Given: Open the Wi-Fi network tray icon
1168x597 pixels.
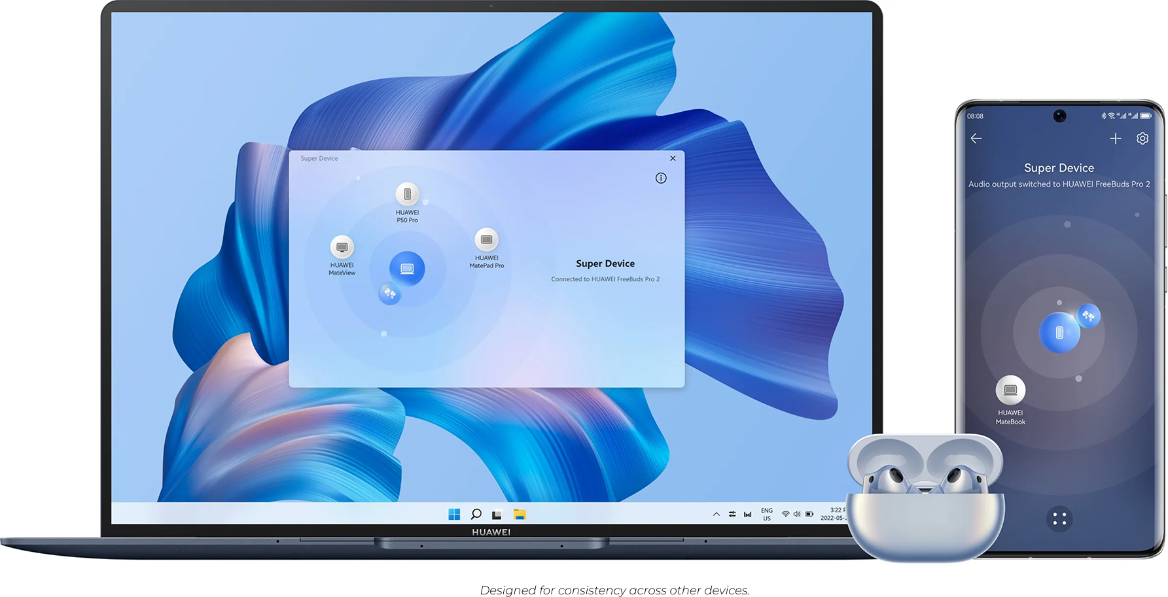Looking at the screenshot, I should point(785,514).
